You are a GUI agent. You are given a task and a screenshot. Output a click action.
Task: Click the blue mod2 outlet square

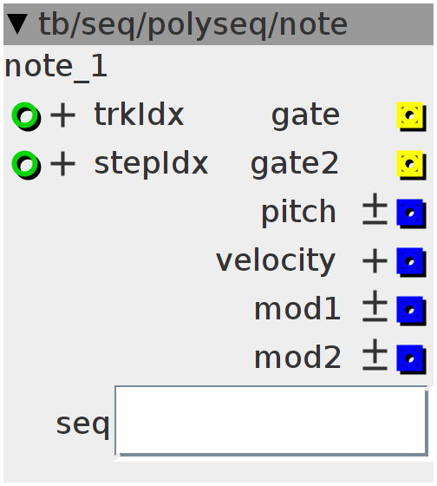click(x=410, y=358)
